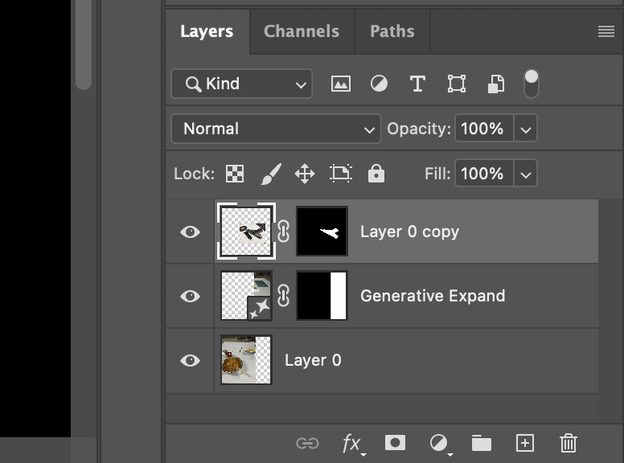
Task: Filter layers by adjustment layers icon
Action: tap(379, 84)
